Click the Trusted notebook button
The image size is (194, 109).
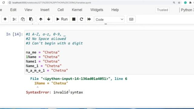click(162, 10)
